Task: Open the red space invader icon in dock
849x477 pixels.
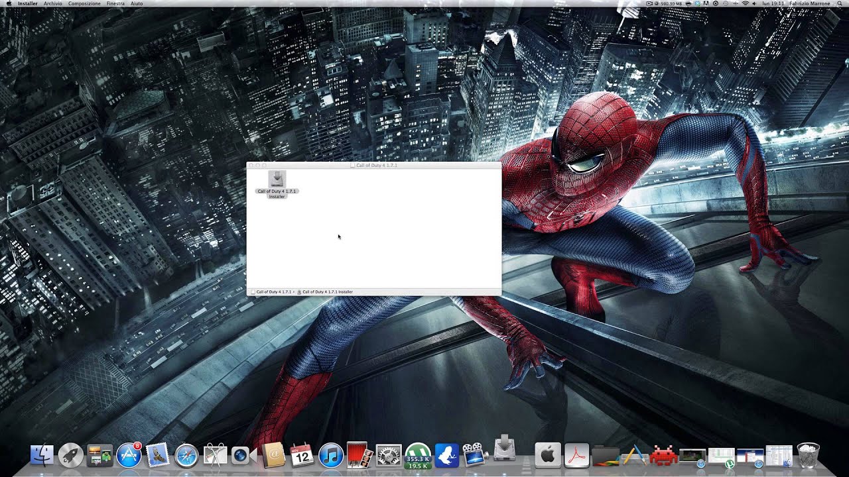Action: point(663,455)
